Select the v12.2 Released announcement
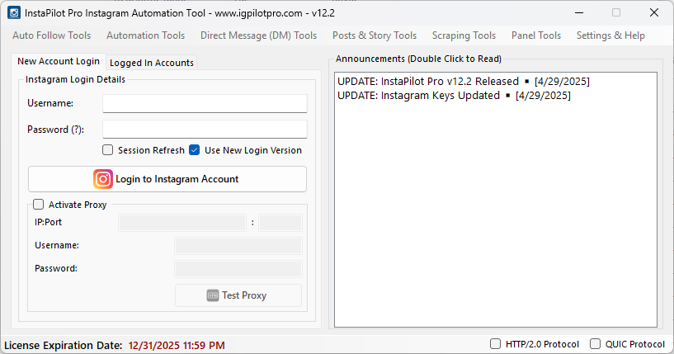Image resolution: width=674 pixels, height=354 pixels. click(464, 82)
